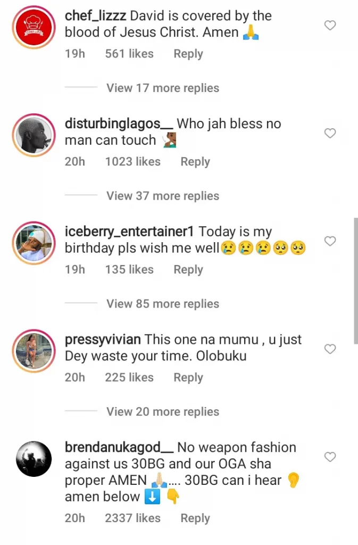This screenshot has height=545, width=358.
Task: Like iceberry_entertainer1's birthday comment
Action: (x=330, y=241)
